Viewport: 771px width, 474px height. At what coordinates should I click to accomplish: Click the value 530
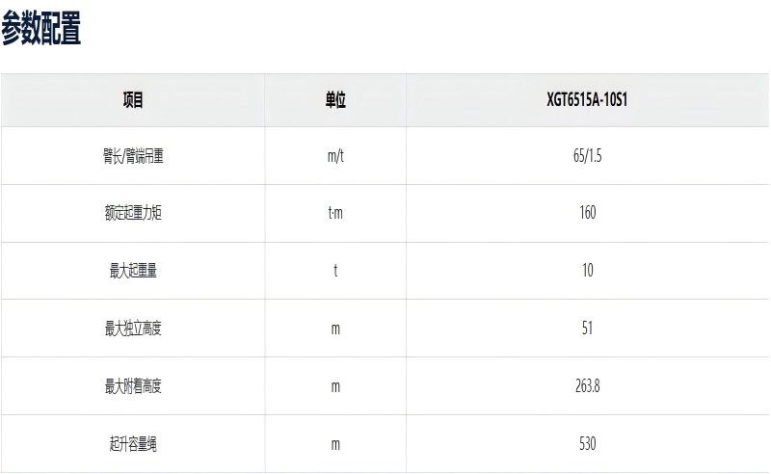coord(588,443)
